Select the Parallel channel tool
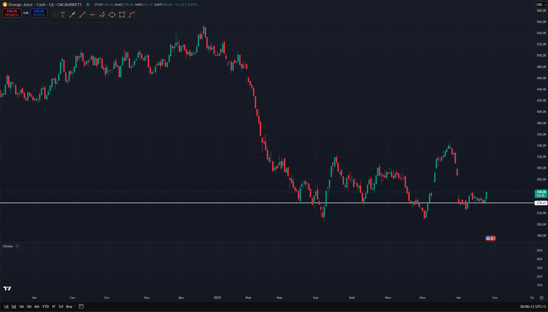This screenshot has height=312, width=548. tap(102, 15)
